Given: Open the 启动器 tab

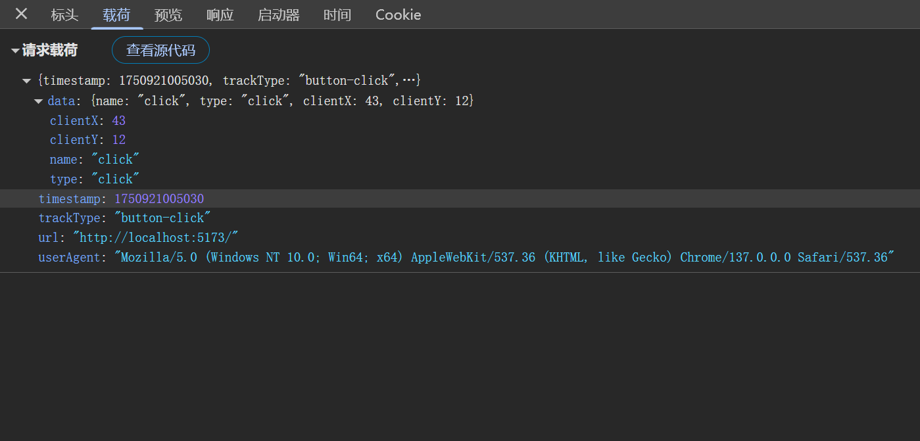Looking at the screenshot, I should (279, 15).
